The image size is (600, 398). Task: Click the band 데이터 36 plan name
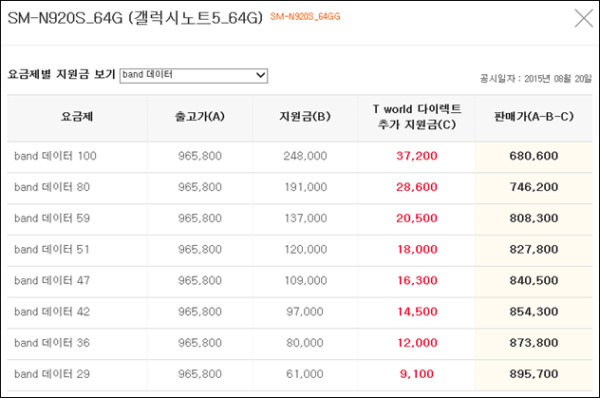(x=52, y=343)
